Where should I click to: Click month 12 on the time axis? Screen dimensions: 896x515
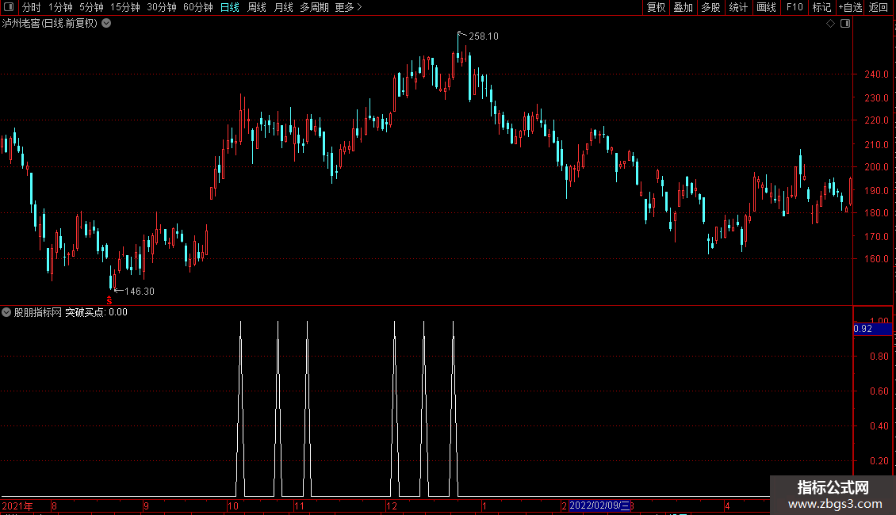(392, 505)
